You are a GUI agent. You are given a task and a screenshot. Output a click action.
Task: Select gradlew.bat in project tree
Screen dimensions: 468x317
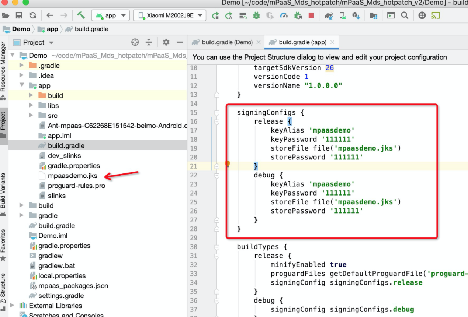tap(56, 266)
